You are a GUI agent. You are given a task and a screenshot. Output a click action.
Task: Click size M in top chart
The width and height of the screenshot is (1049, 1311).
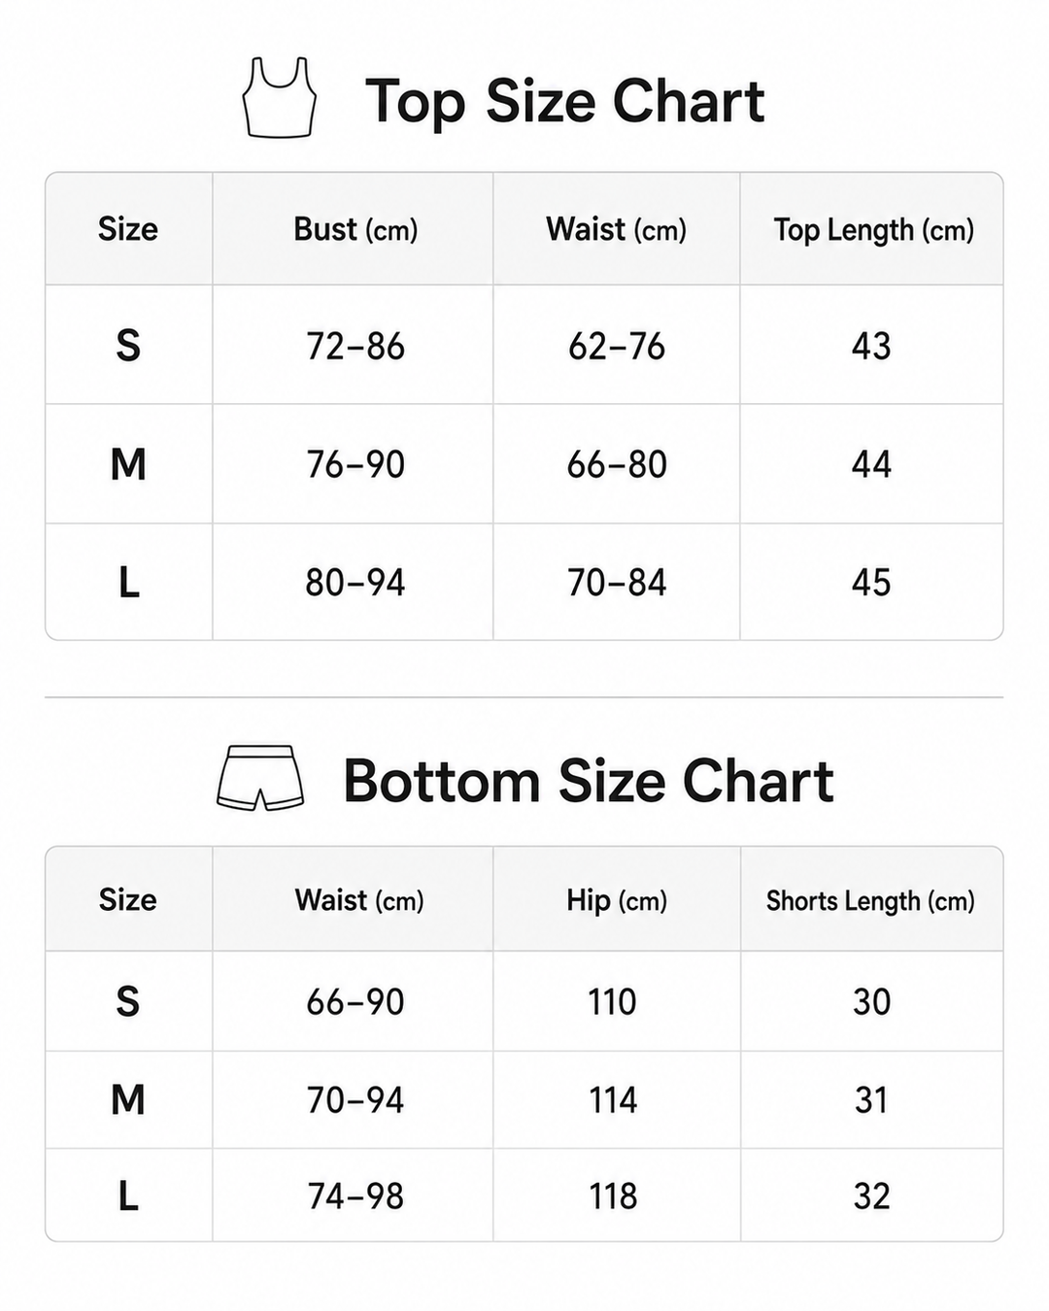click(128, 464)
